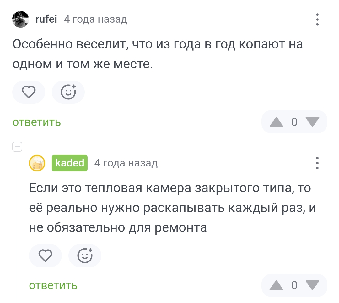Open the three-dot menu on kaded's reply

[317, 163]
